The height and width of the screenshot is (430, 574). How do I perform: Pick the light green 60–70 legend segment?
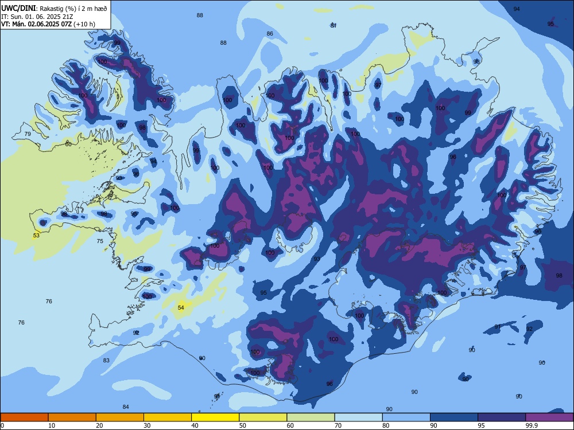coord(311,417)
